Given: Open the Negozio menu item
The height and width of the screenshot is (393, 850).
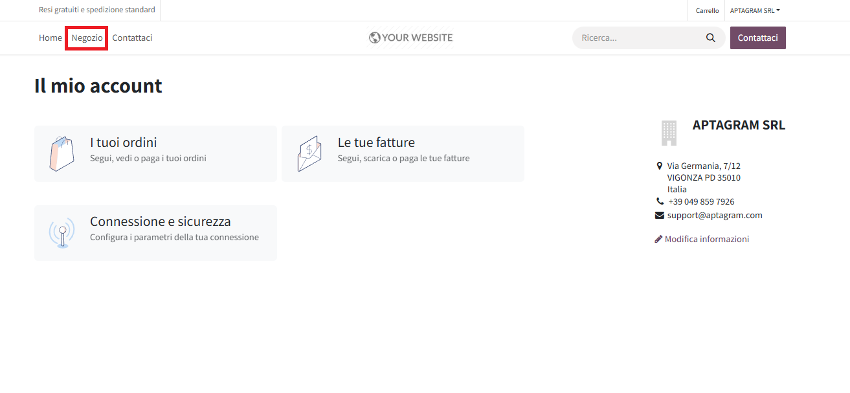Looking at the screenshot, I should pos(87,38).
